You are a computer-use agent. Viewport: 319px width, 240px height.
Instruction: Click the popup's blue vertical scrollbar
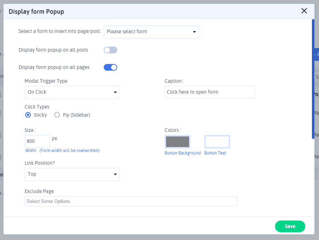tap(313, 78)
